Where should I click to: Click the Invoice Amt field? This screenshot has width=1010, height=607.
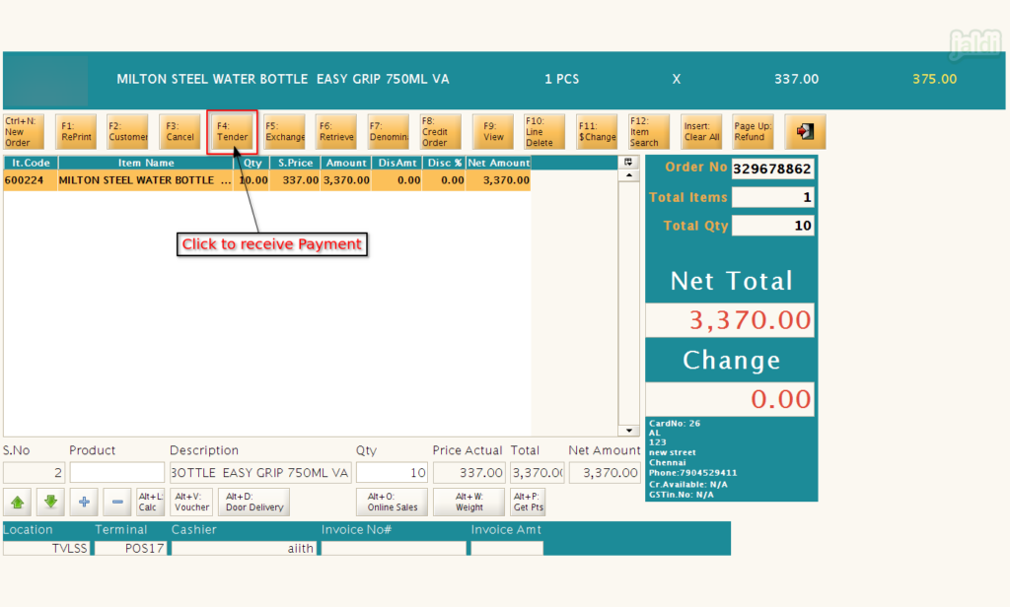[507, 548]
